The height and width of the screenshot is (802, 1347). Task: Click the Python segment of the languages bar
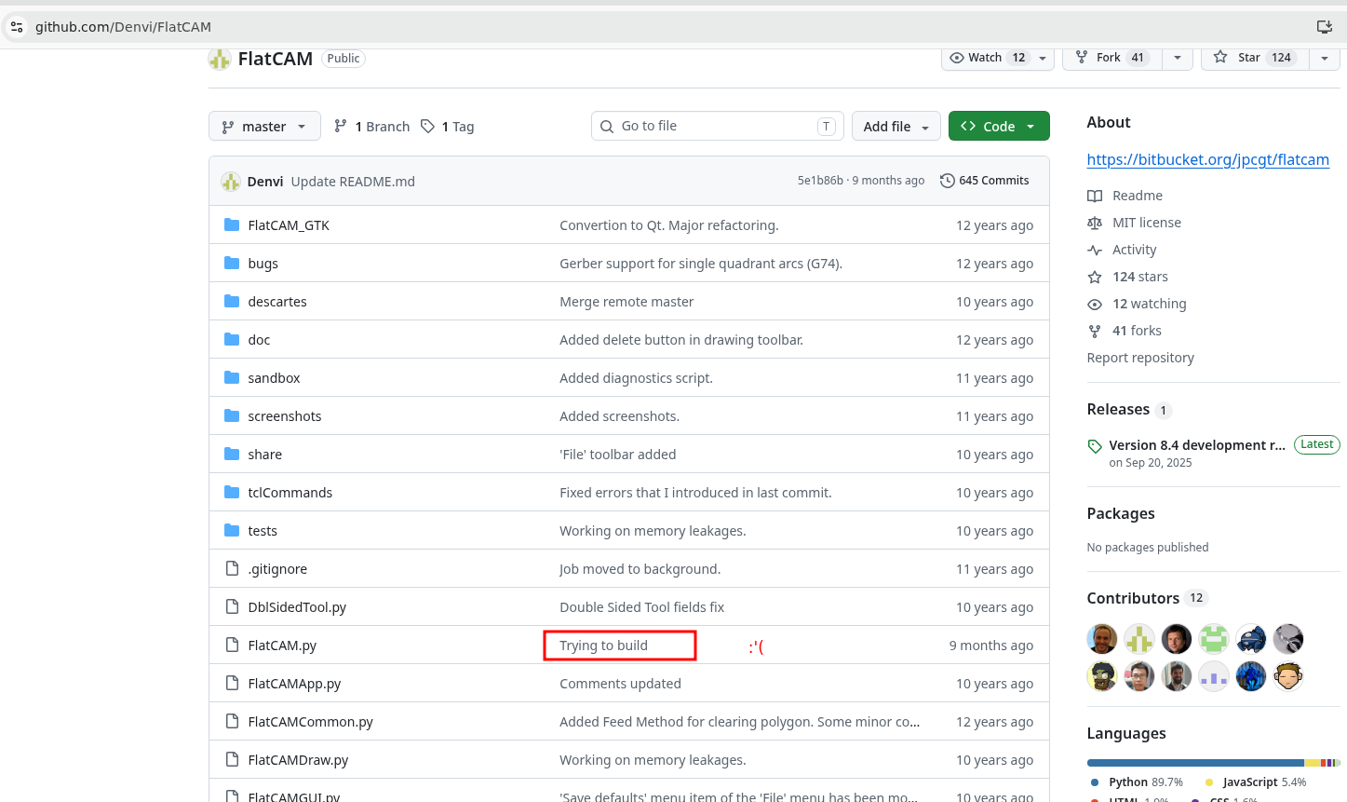(1195, 762)
